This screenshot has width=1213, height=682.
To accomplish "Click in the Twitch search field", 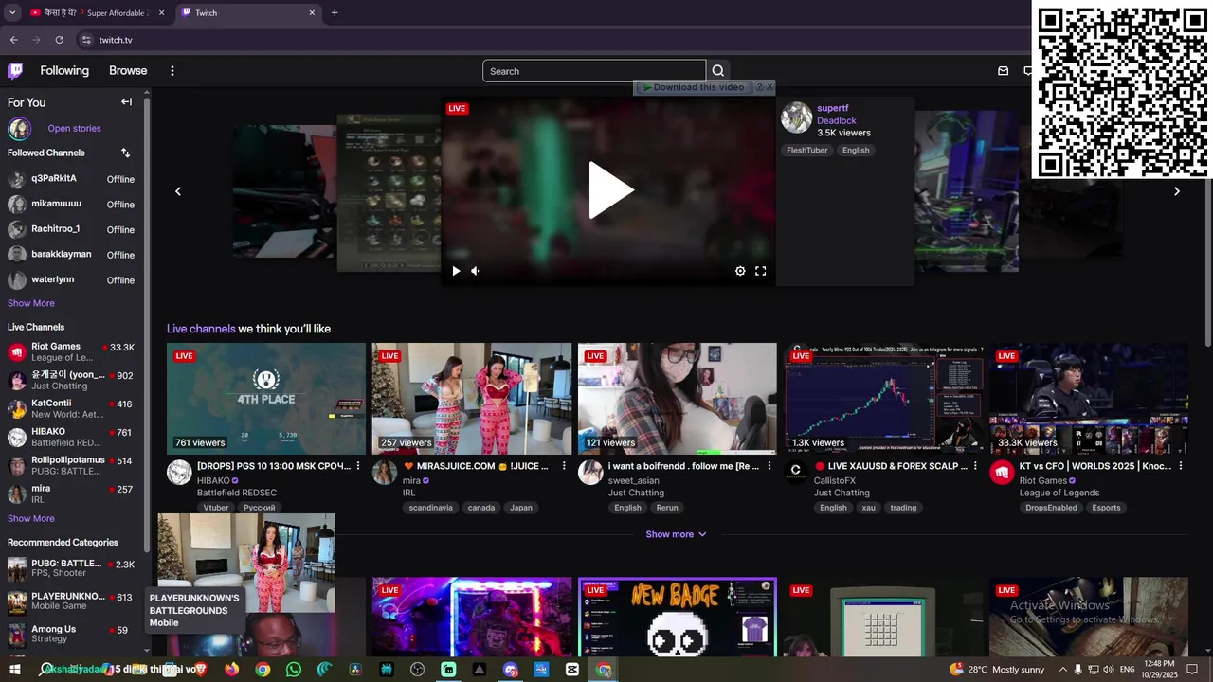I will [x=594, y=71].
